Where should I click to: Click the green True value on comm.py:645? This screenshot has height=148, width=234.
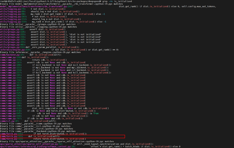96,113
